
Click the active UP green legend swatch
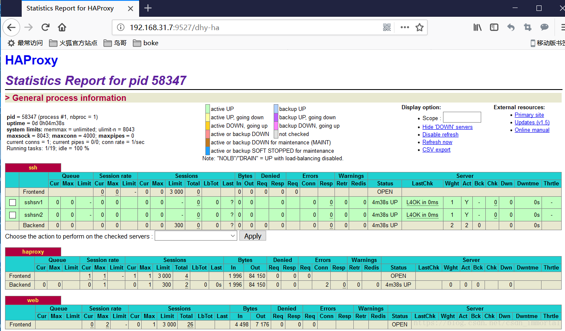[x=207, y=109]
